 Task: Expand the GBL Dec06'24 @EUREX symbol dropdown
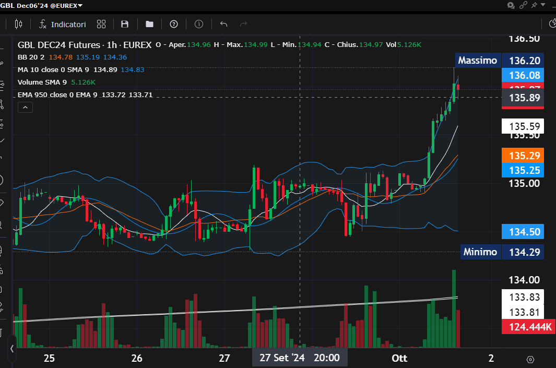click(42, 5)
